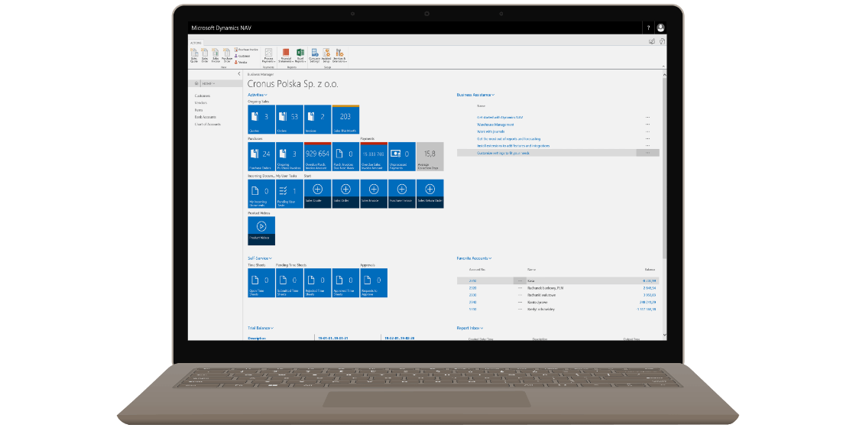This screenshot has height=428, width=856.
Task: Play the Product Videos tile
Action: pyautogui.click(x=261, y=231)
